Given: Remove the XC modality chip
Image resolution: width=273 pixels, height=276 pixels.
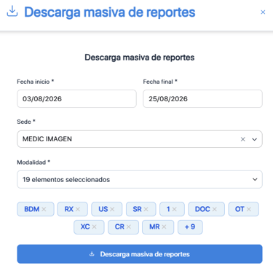Looking at the screenshot, I should tap(94, 226).
